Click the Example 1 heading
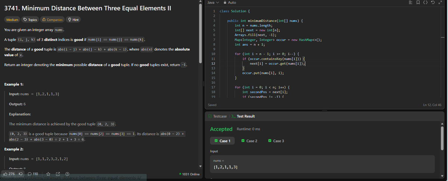This screenshot has width=448, height=181. [x=14, y=85]
